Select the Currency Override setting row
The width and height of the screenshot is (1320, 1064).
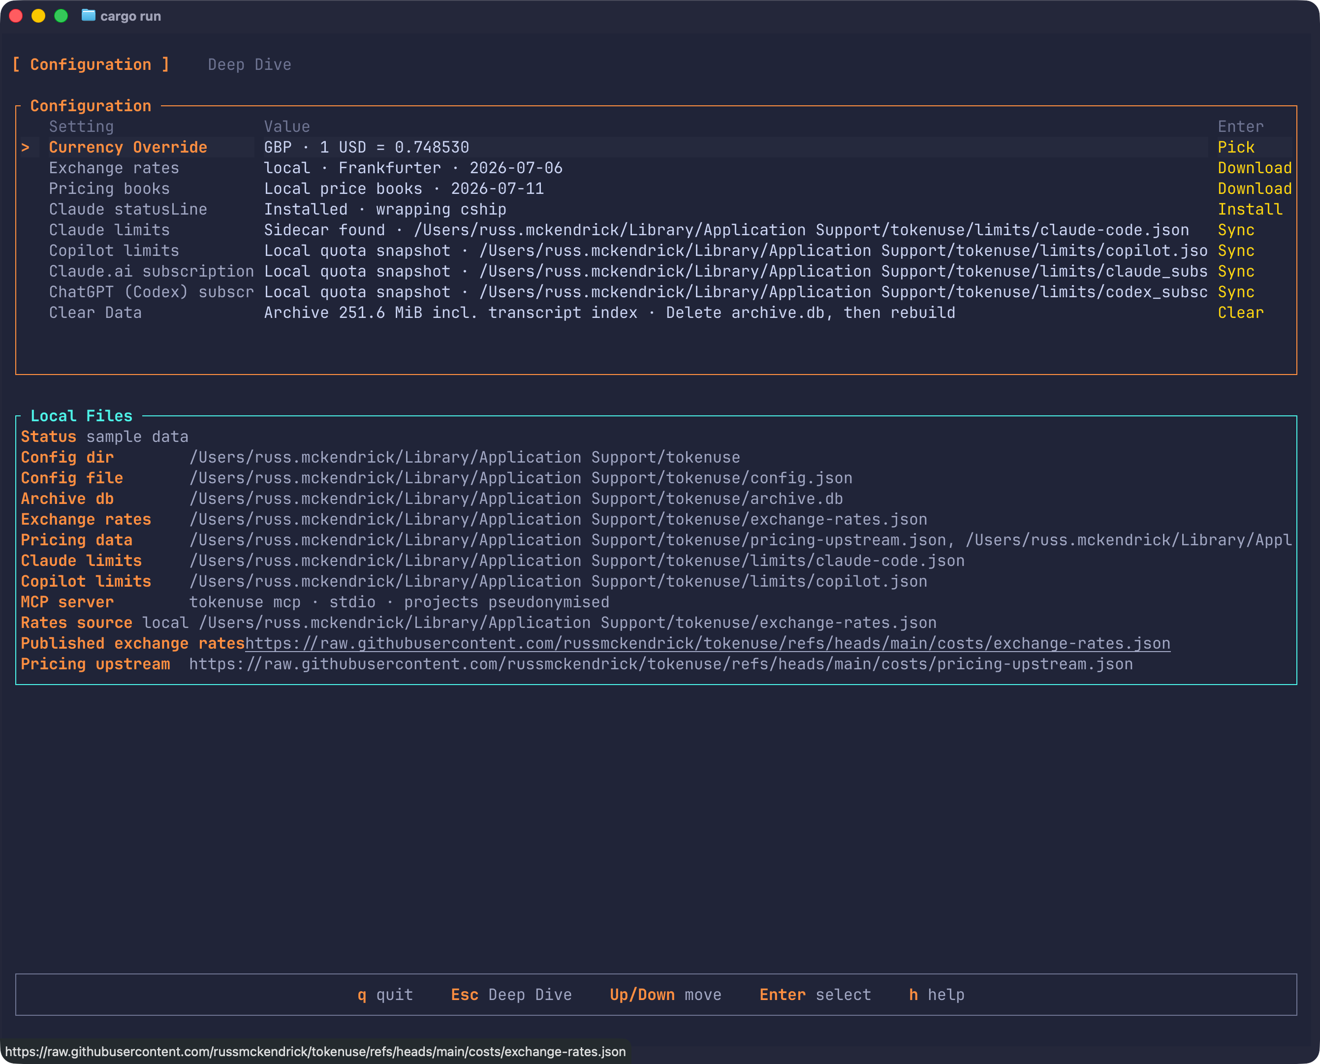coord(657,147)
